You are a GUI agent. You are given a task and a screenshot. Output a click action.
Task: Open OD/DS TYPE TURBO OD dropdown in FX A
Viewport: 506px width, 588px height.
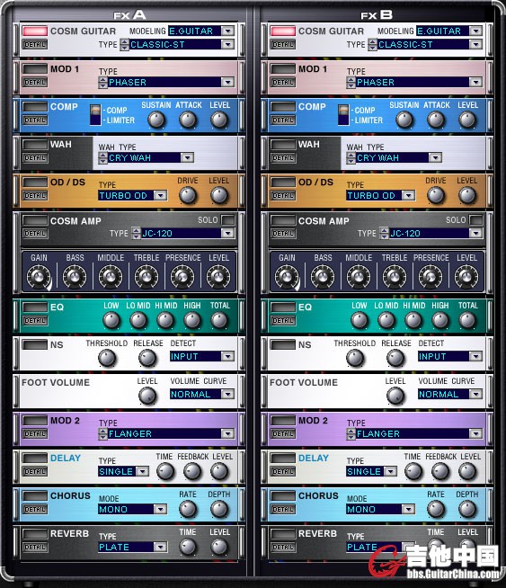160,195
